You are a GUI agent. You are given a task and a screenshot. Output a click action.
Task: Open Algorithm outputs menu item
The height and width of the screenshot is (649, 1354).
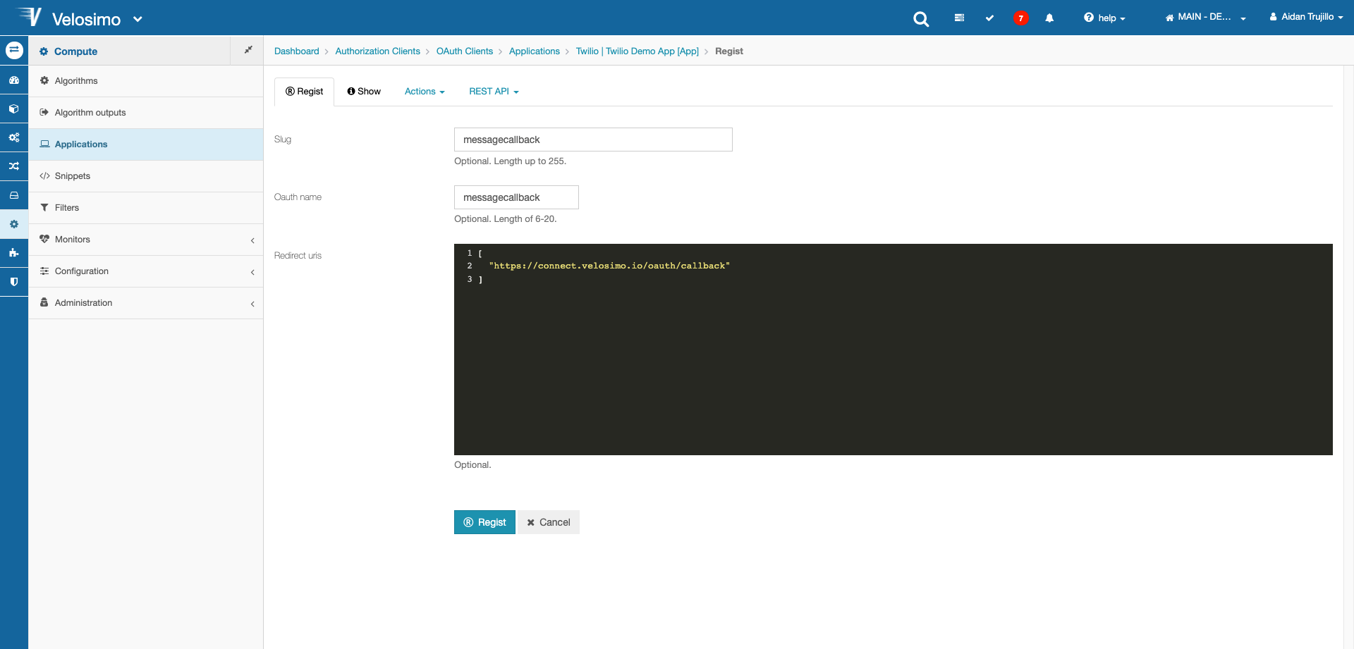(x=146, y=113)
